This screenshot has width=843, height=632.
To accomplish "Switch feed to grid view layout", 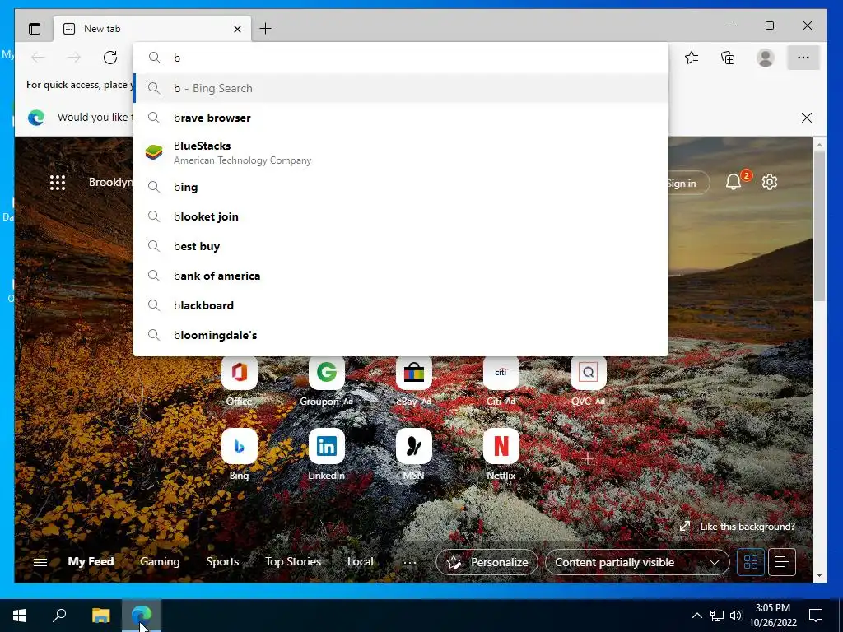I will tap(751, 562).
